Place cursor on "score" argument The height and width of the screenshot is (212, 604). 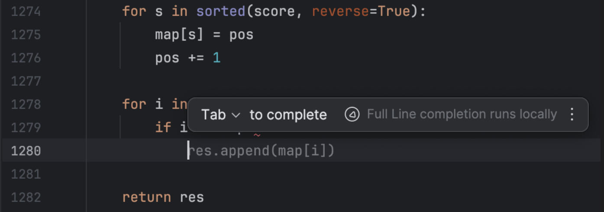[x=275, y=12]
